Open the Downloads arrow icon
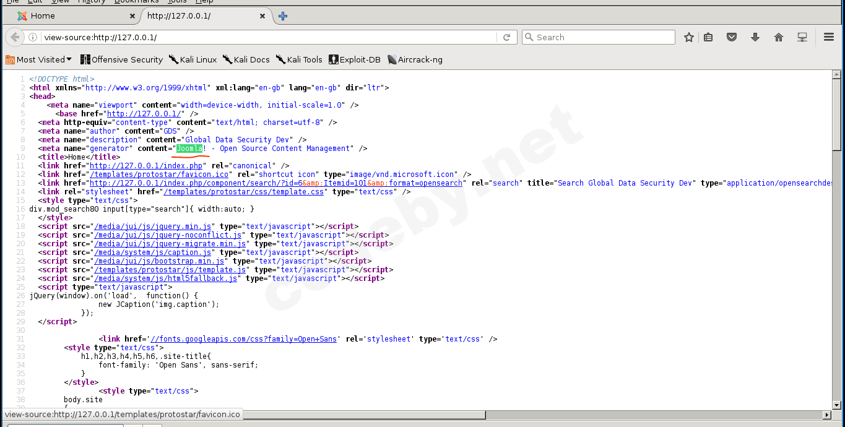Viewport: 845px width, 427px height. pyautogui.click(x=755, y=37)
